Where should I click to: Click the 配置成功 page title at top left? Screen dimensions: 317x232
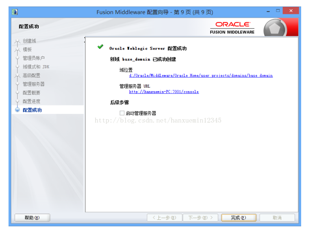pos(29,26)
